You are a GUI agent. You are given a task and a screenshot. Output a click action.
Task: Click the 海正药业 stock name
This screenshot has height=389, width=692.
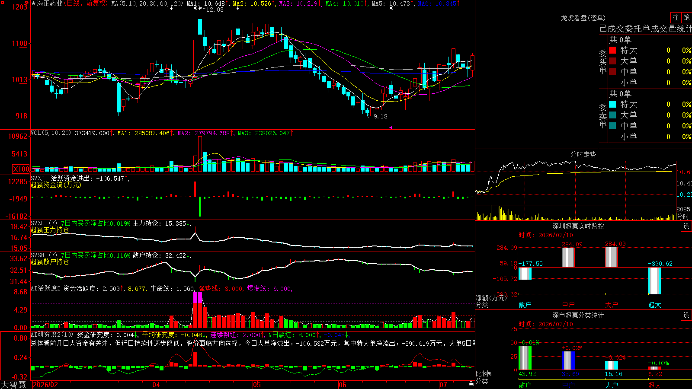[x=50, y=3]
